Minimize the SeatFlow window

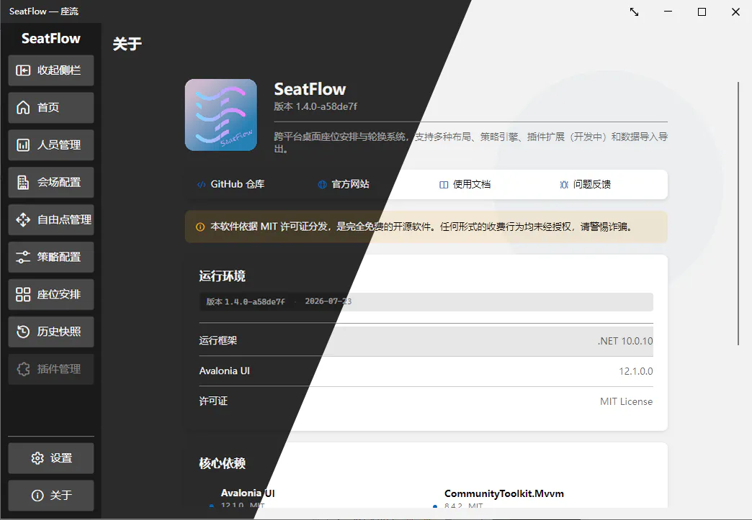pos(668,12)
